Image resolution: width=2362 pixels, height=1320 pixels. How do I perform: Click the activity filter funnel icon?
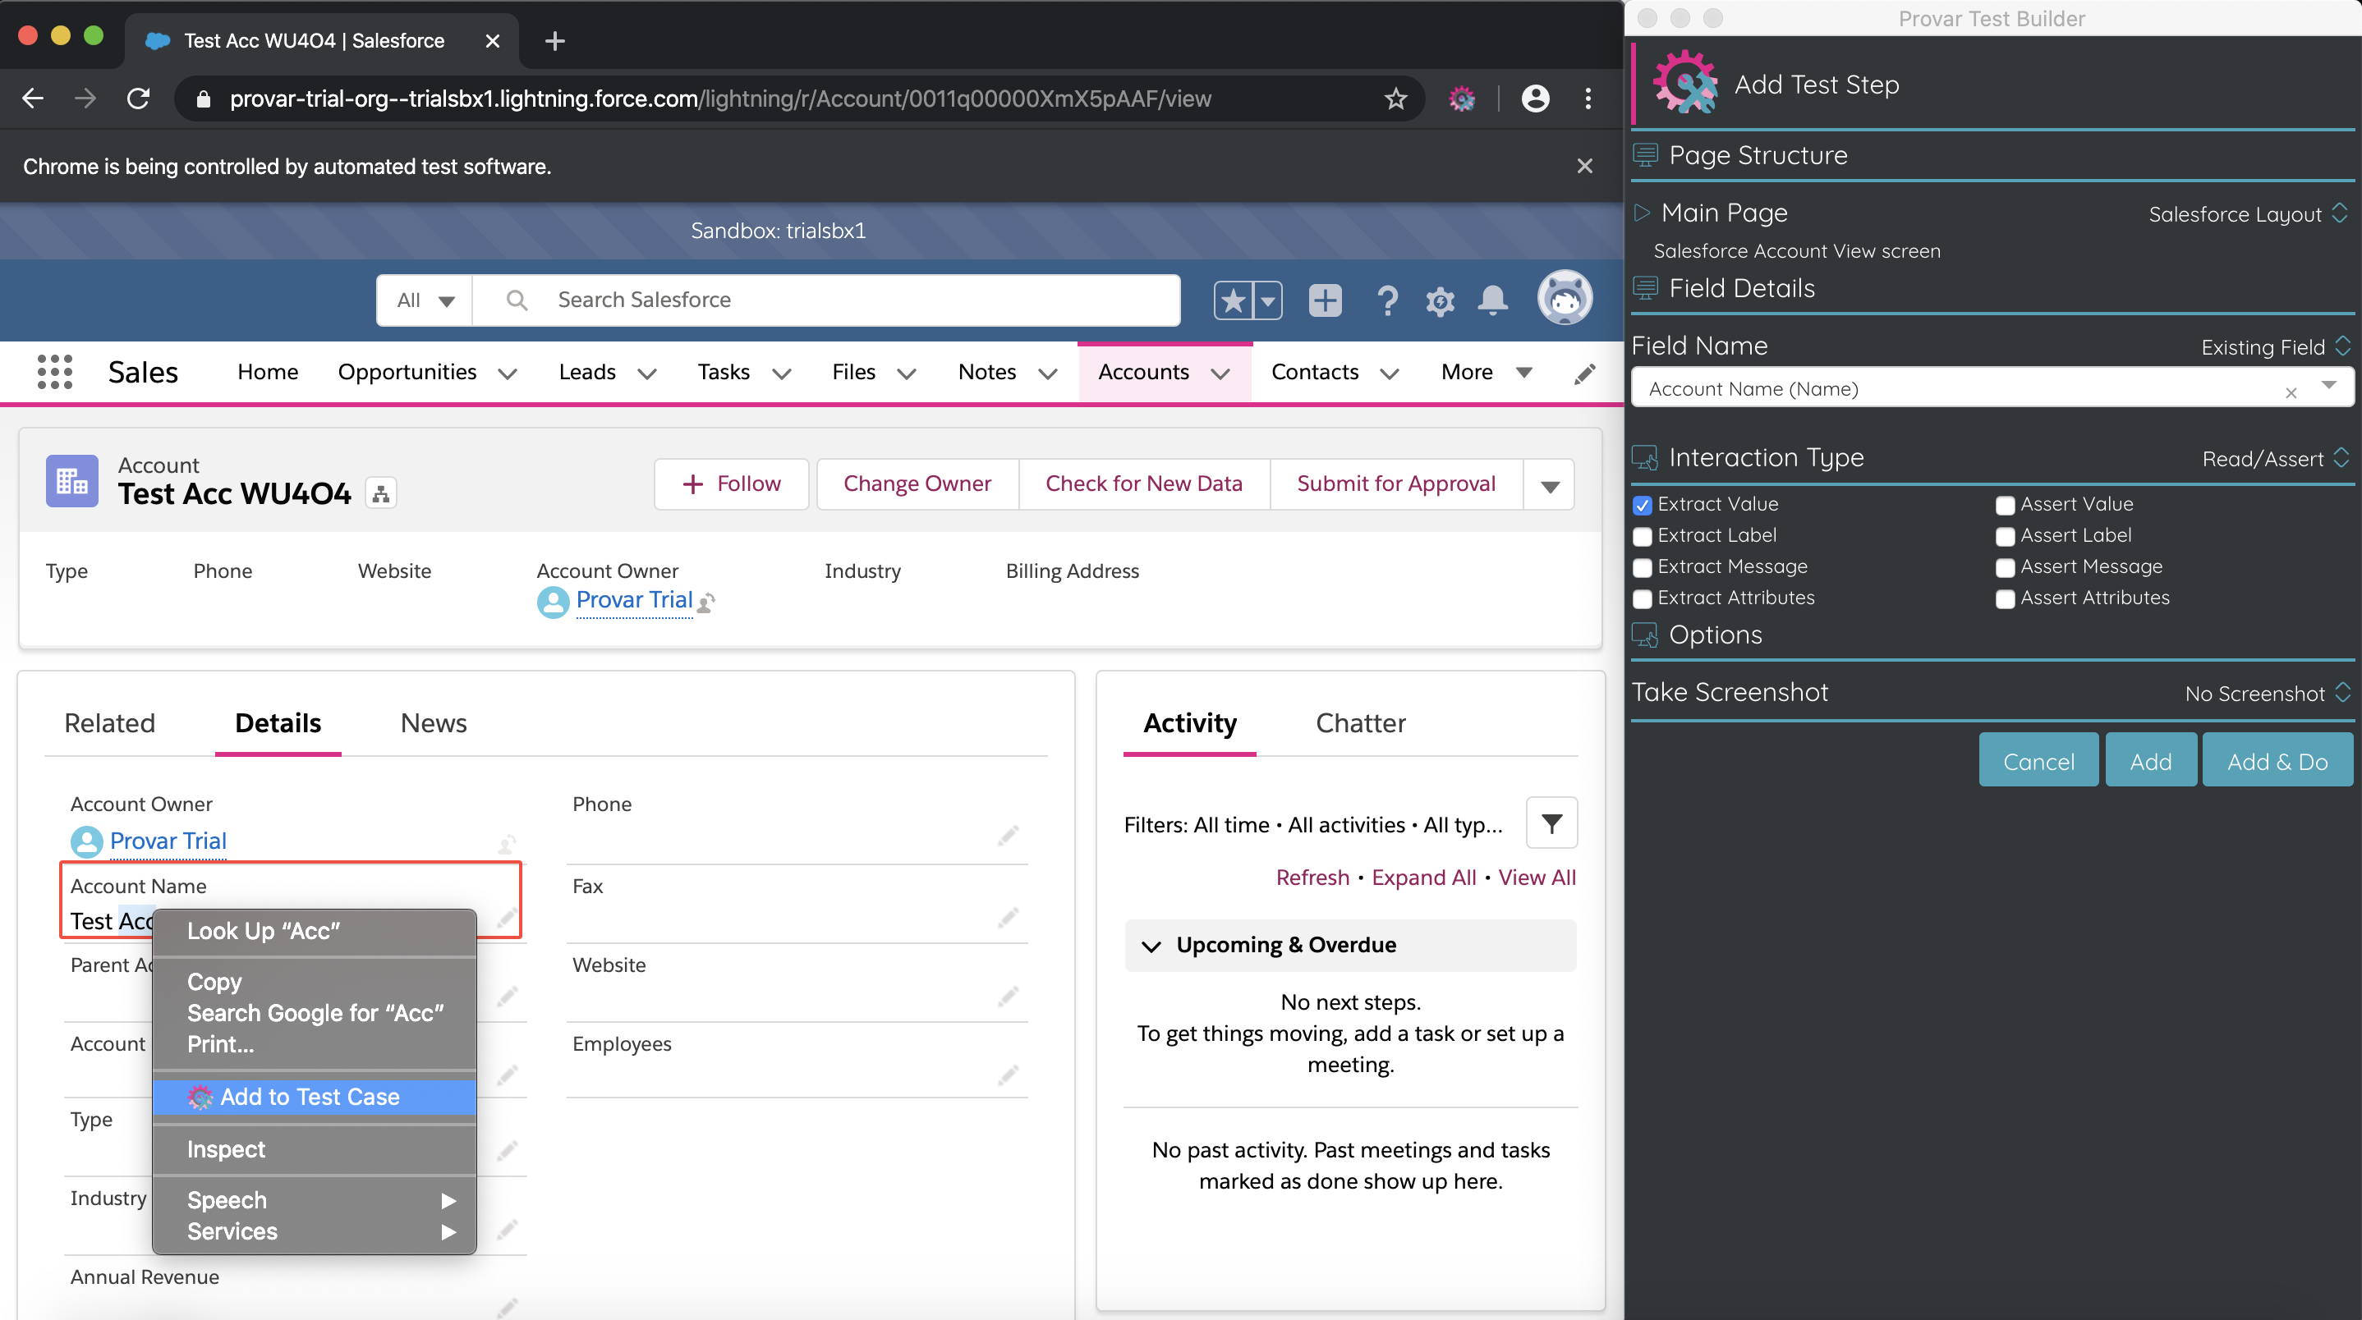(x=1551, y=823)
